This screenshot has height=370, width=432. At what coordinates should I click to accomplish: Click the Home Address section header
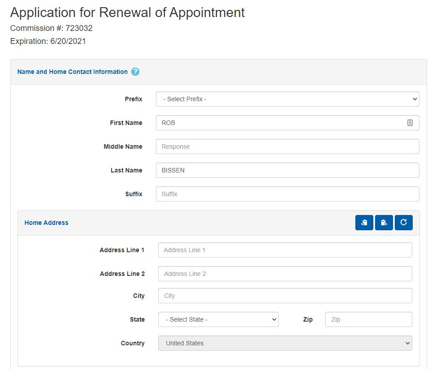click(x=46, y=223)
